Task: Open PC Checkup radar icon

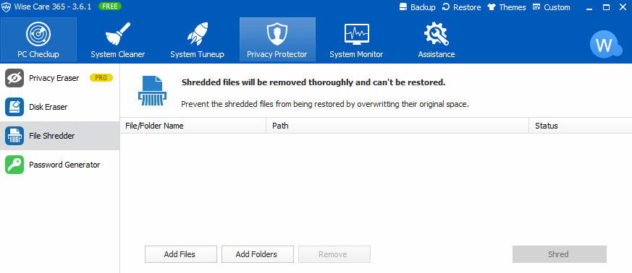Action: click(38, 34)
